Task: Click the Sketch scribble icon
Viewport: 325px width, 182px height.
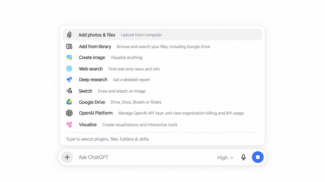Action: click(x=69, y=91)
